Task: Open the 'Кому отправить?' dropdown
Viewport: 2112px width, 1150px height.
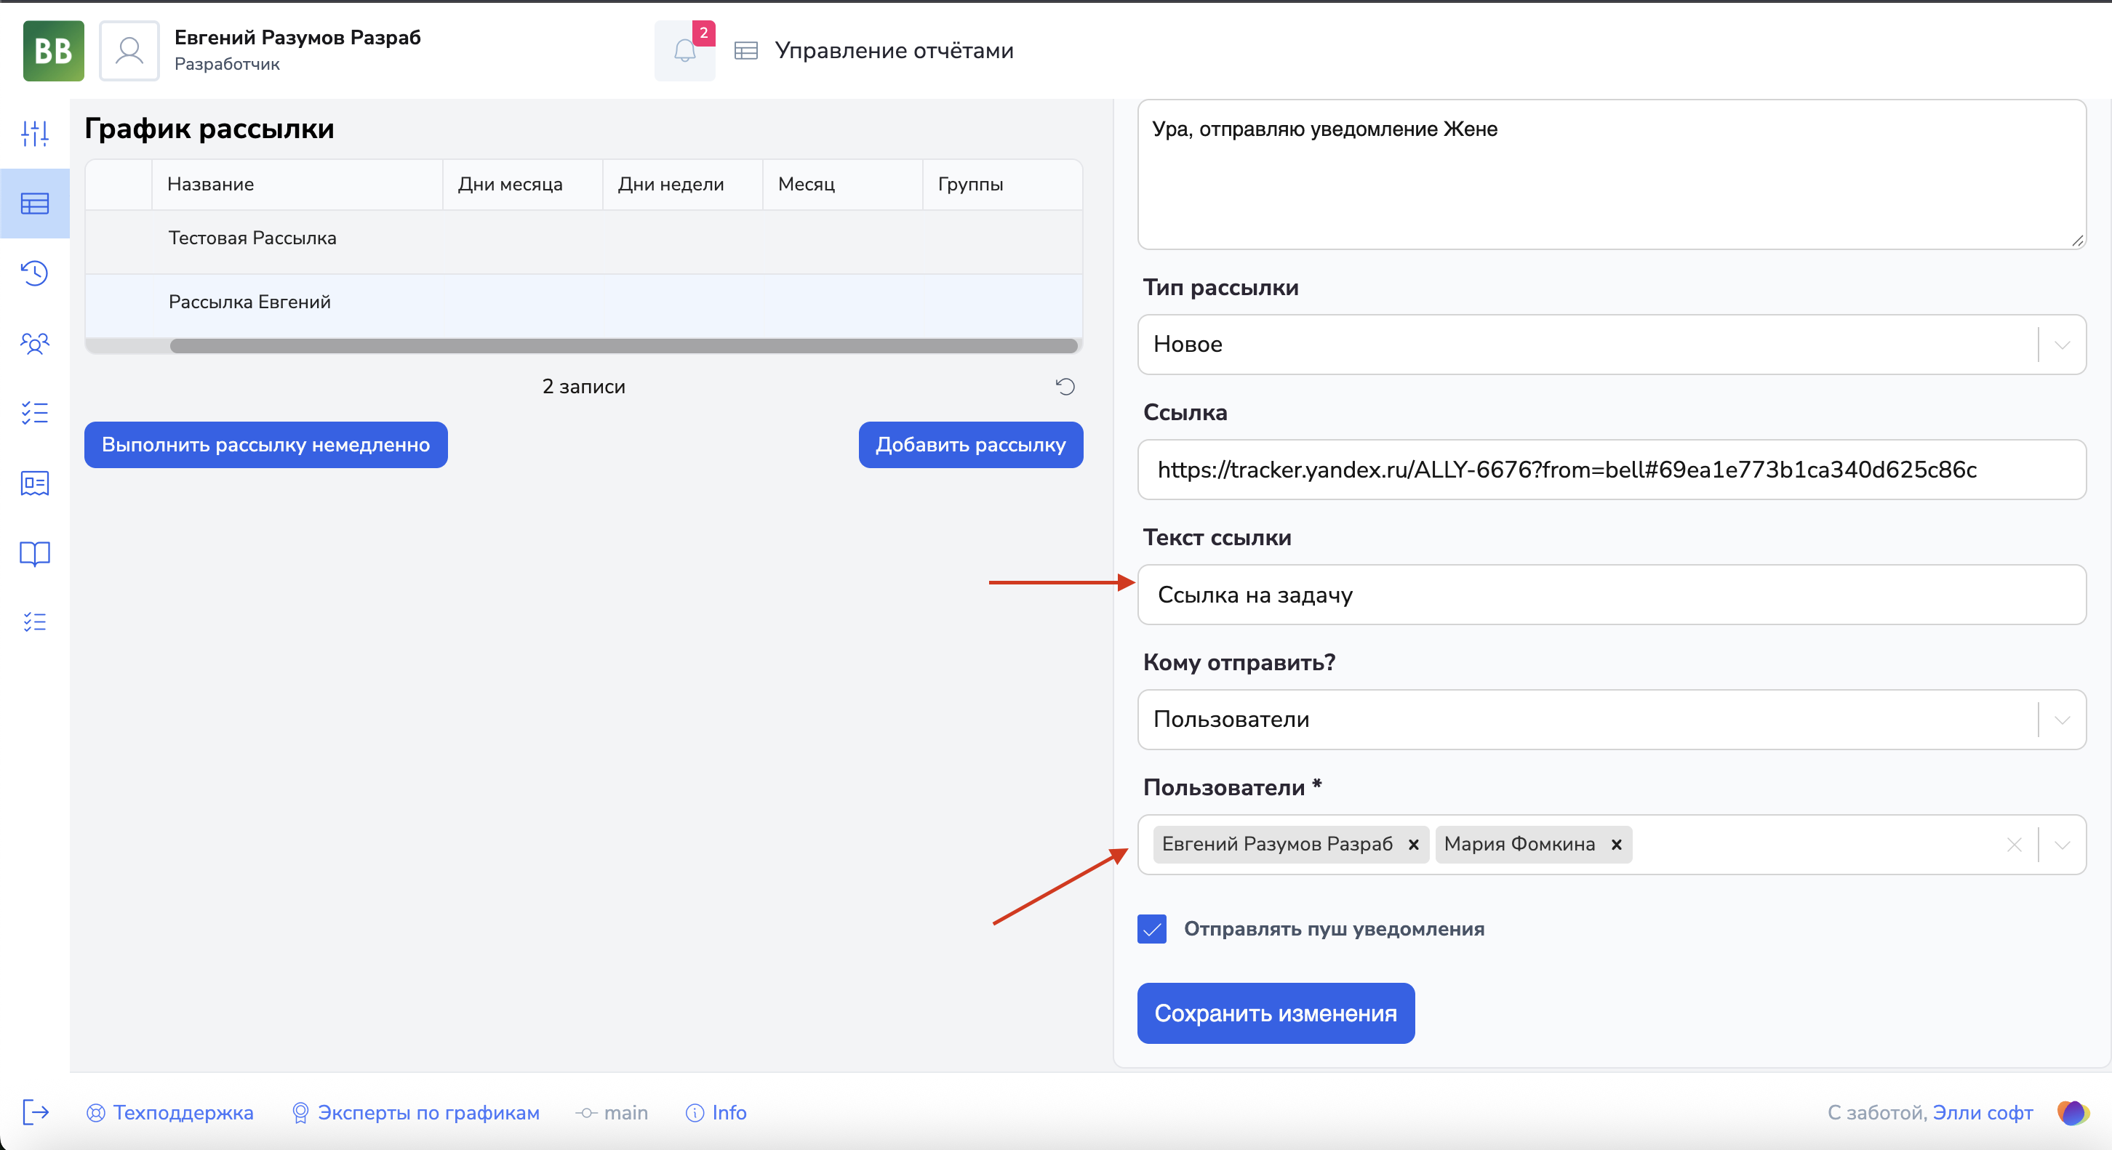Action: pyautogui.click(x=2062, y=720)
